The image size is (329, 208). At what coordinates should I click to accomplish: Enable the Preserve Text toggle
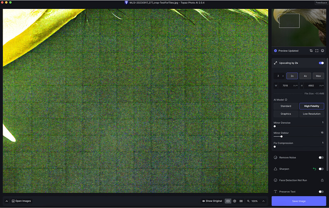321,192
